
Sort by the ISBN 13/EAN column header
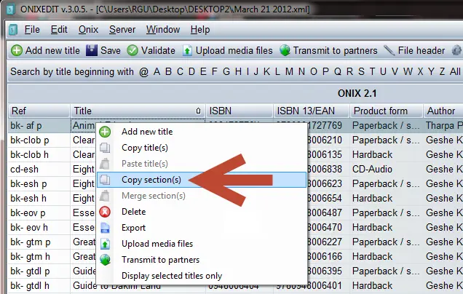tap(312, 111)
